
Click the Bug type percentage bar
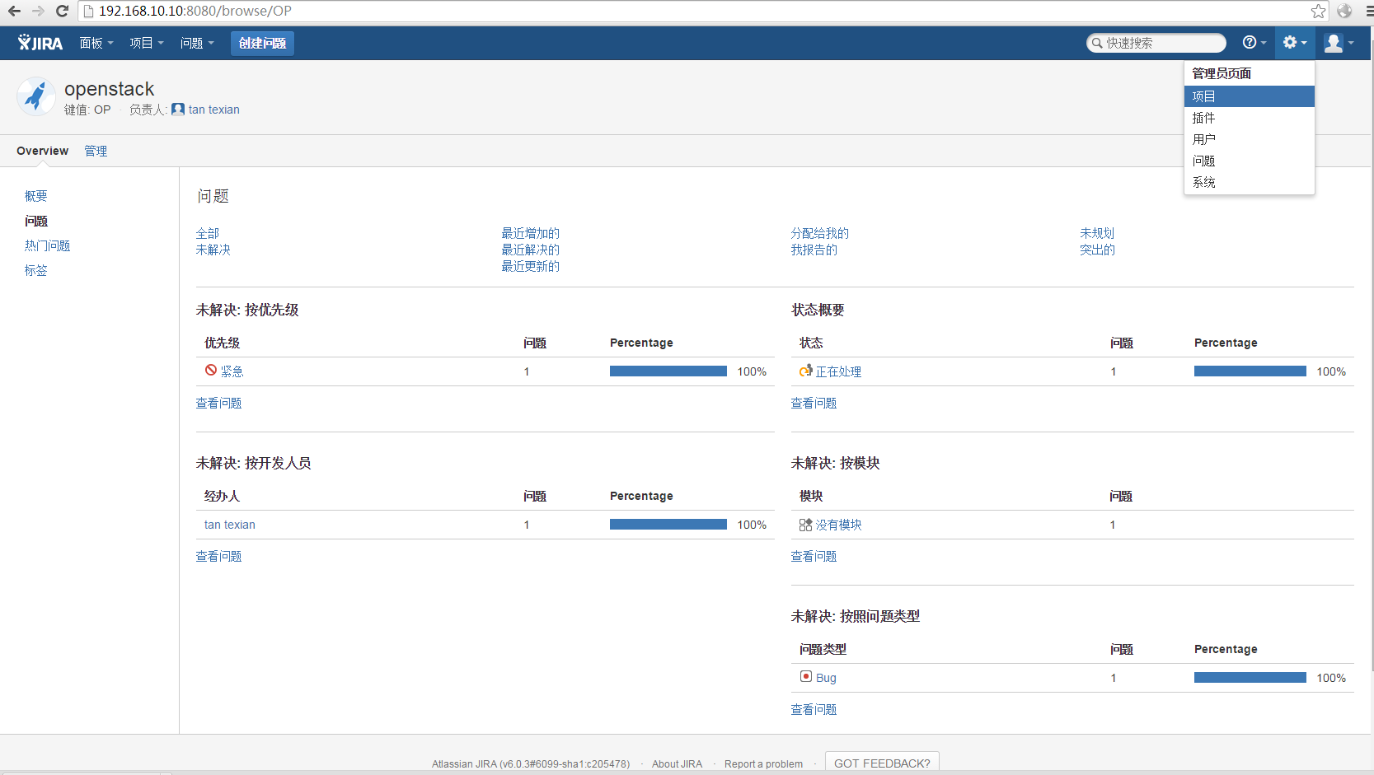click(1250, 678)
